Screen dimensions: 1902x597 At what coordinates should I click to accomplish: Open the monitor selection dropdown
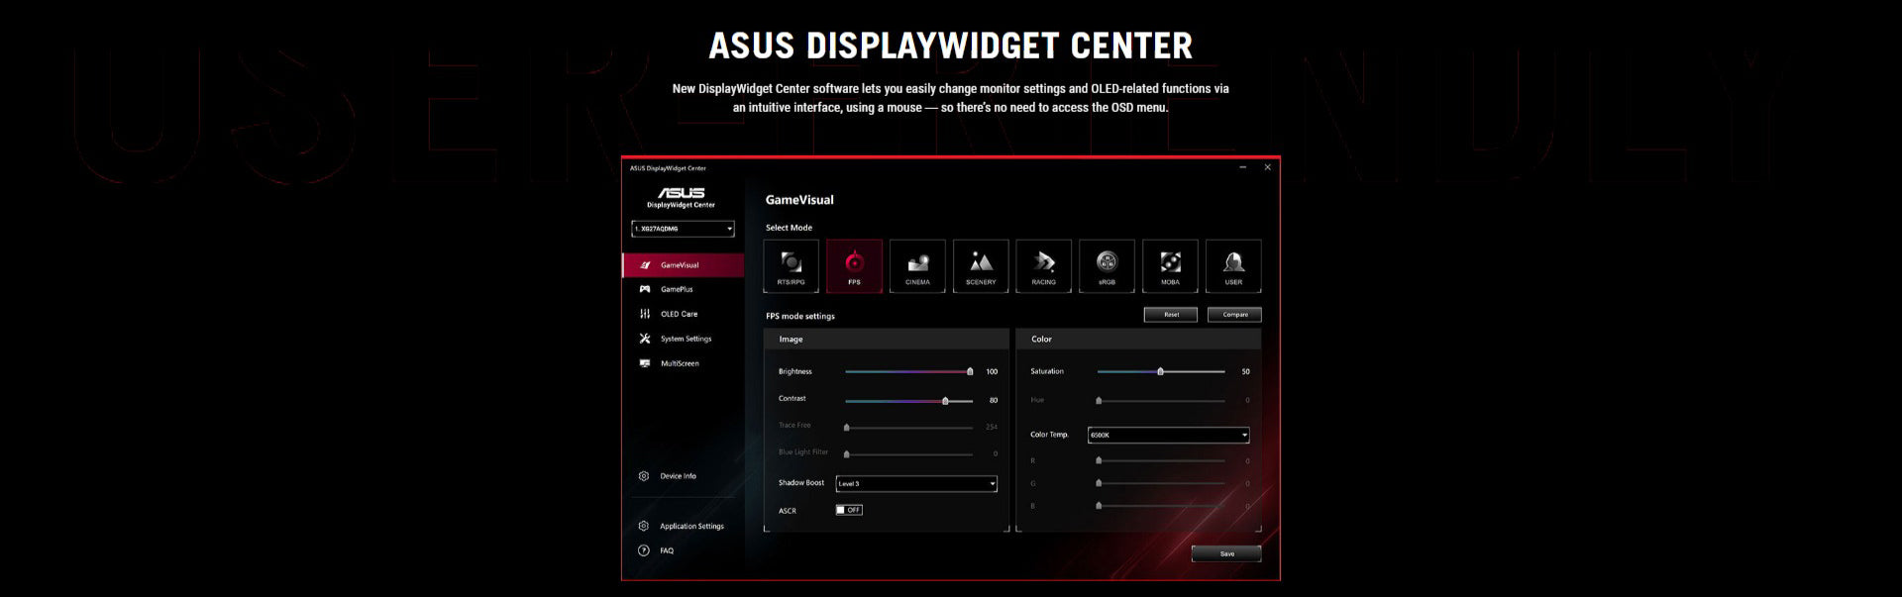tap(683, 229)
